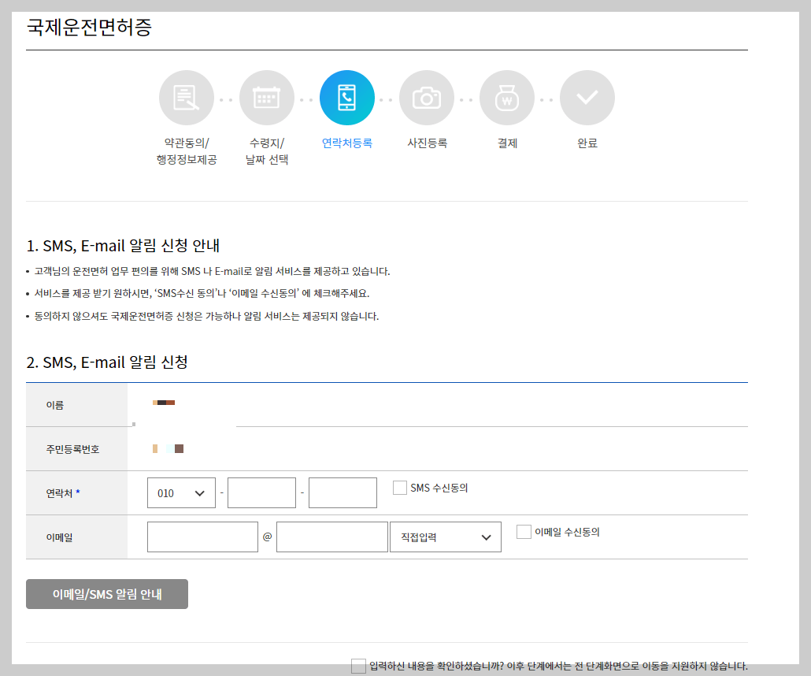Click the camera icon for 사진등록 step

pyautogui.click(x=427, y=97)
